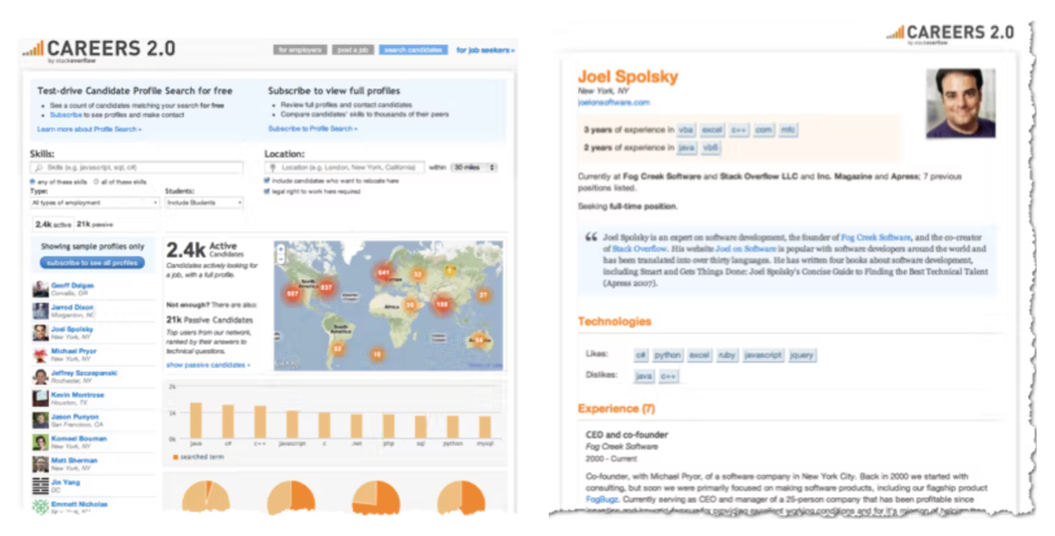Select 'any of these skills' radio button
Viewport: 1055px width, 536px height.
32,182
